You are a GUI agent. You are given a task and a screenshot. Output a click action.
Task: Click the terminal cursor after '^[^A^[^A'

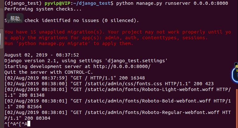(x=29, y=124)
